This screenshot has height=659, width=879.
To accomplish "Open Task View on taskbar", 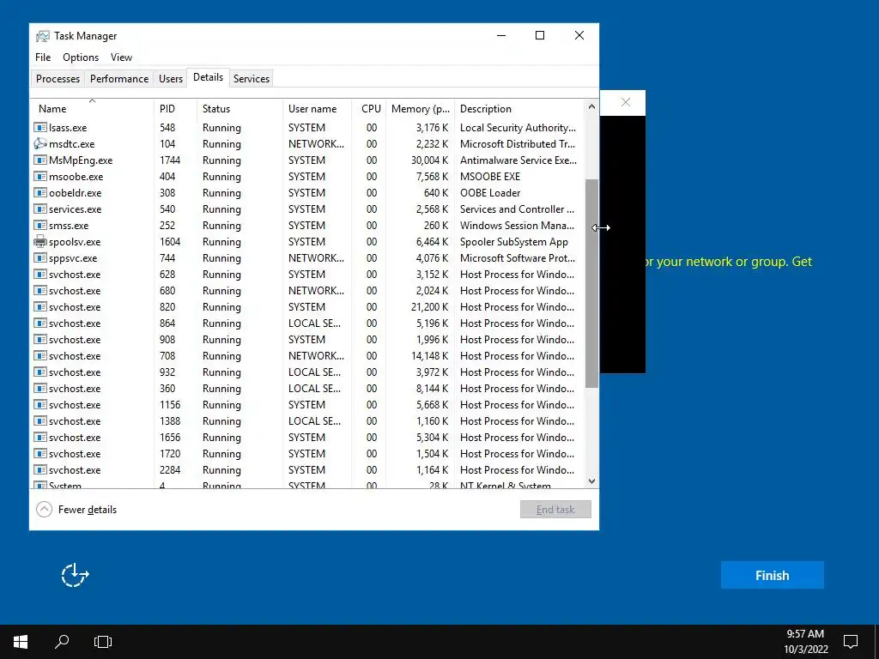I will point(103,642).
